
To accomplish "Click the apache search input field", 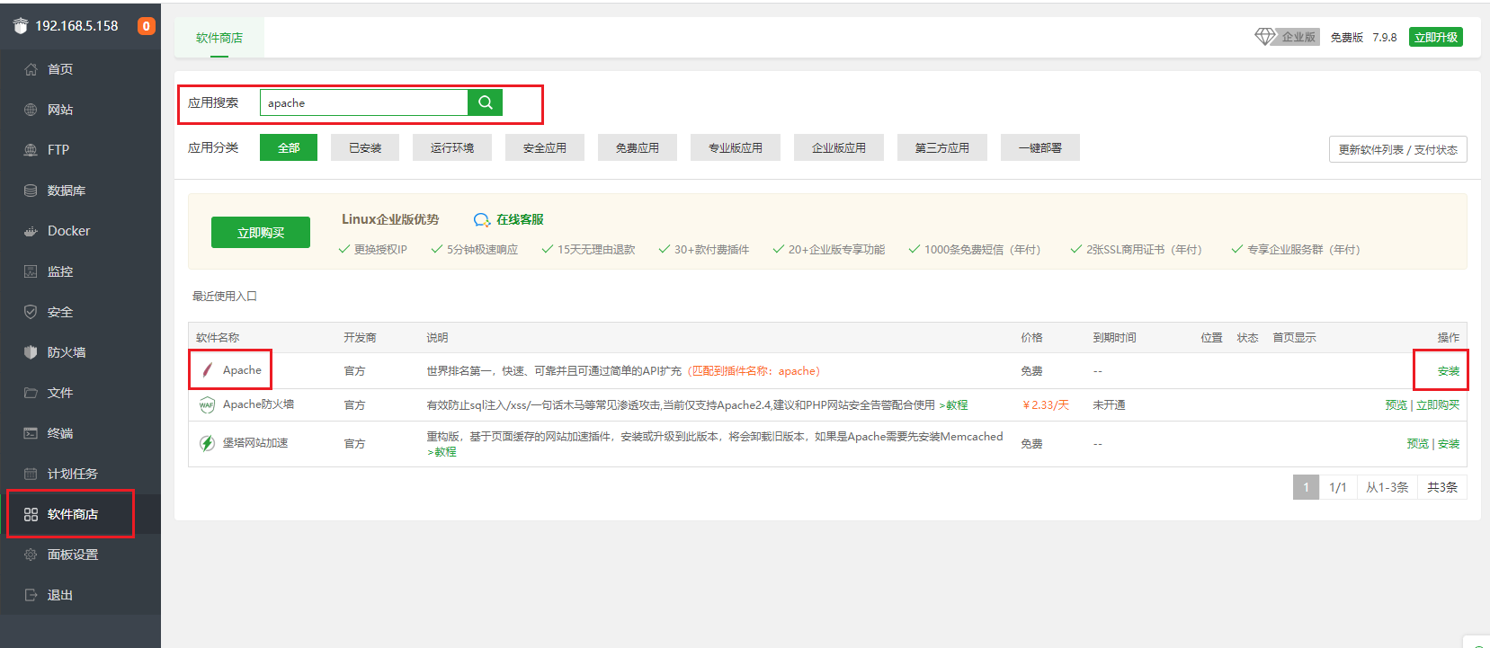I will click(x=364, y=102).
